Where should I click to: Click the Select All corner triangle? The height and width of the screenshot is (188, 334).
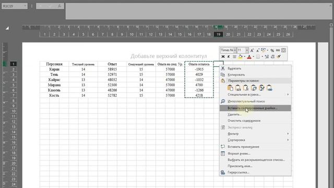[7, 28]
